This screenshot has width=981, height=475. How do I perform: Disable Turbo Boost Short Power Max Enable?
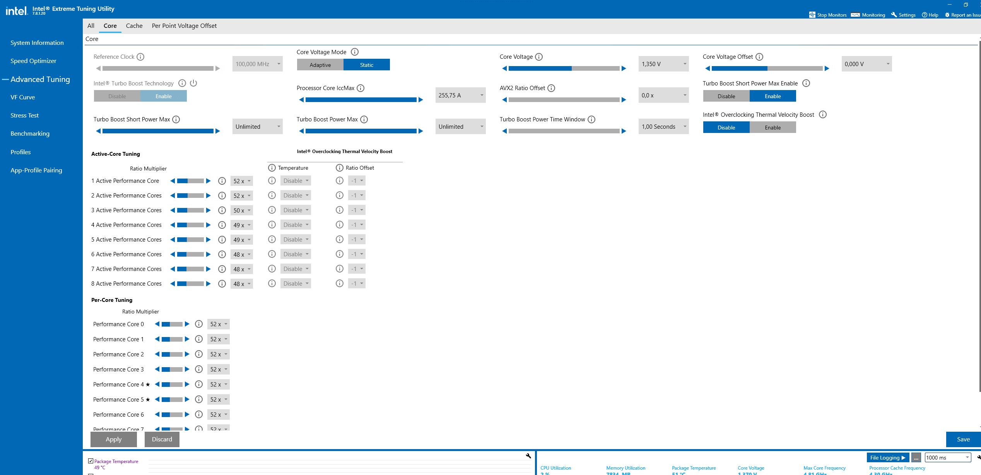tap(726, 96)
